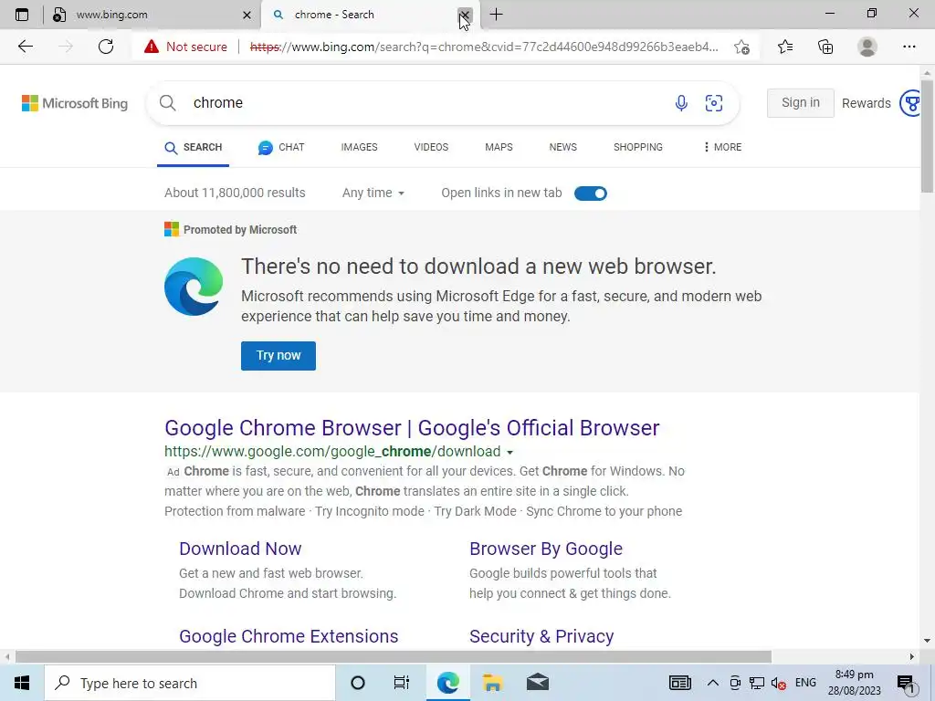Open Google Chrome Extensions link
Screen dimensions: 935x701
[289, 636]
